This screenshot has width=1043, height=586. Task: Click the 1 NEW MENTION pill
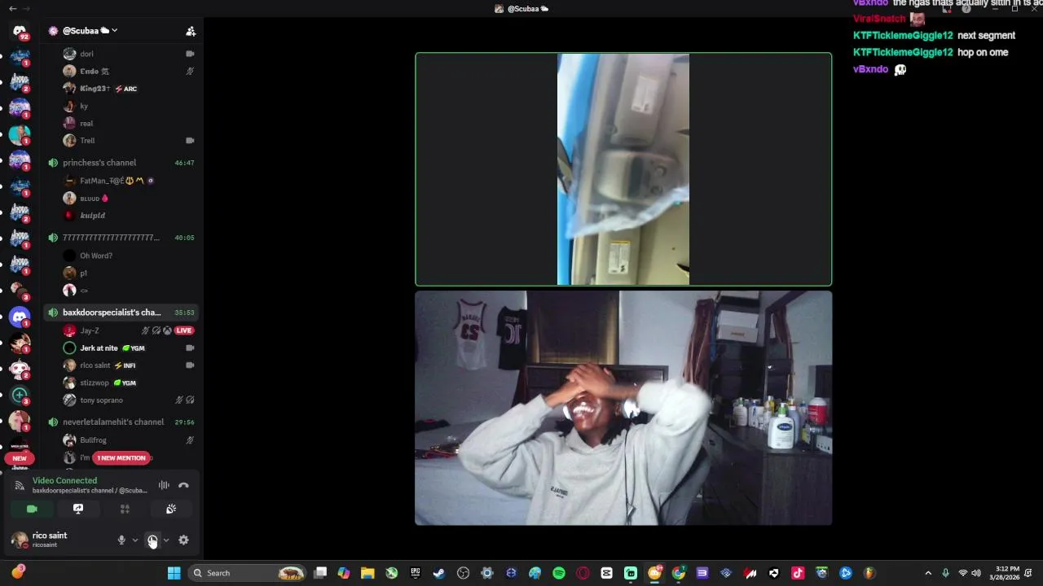pyautogui.click(x=121, y=458)
